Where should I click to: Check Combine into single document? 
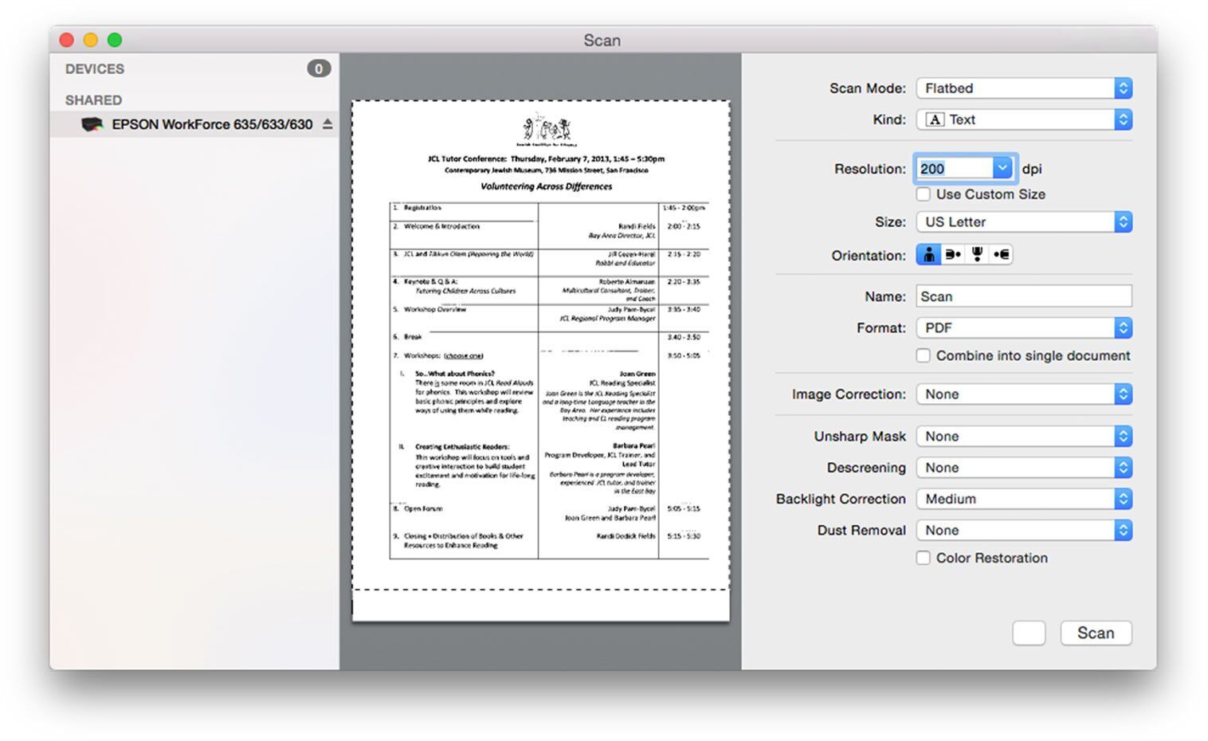coord(924,356)
